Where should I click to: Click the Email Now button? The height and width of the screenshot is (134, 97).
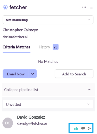click(x=16, y=74)
